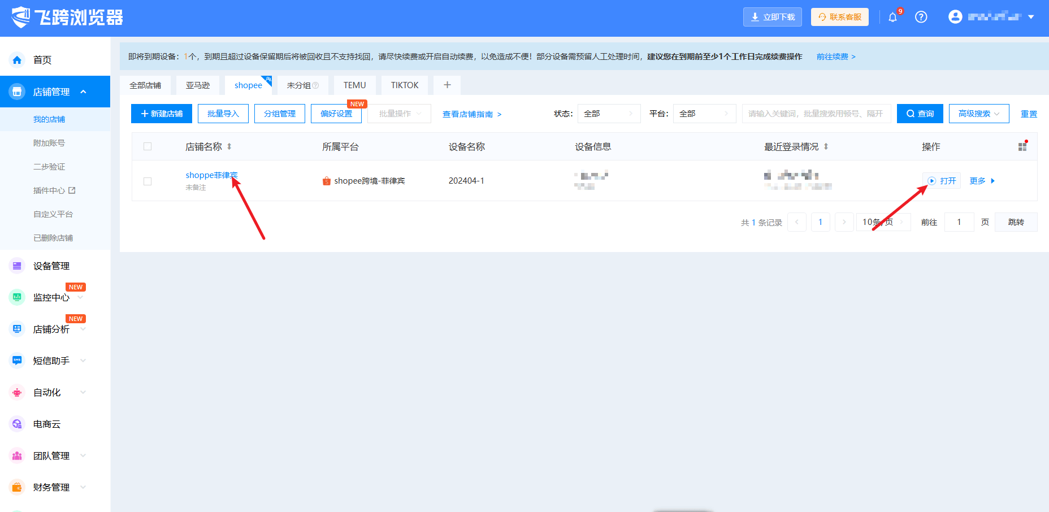Click the keyword search input field
Image resolution: width=1049 pixels, height=512 pixels.
[816, 114]
